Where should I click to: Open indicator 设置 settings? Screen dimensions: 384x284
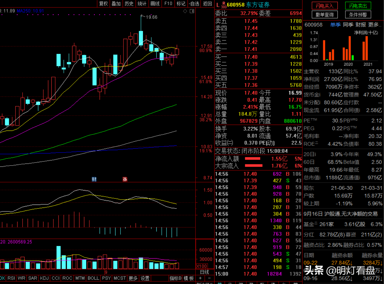coord(145,278)
